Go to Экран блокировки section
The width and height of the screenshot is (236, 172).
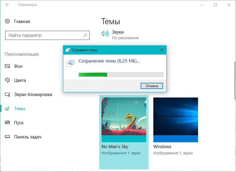coord(33,95)
